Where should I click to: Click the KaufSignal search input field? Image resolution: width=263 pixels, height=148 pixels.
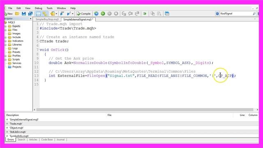click(x=236, y=14)
